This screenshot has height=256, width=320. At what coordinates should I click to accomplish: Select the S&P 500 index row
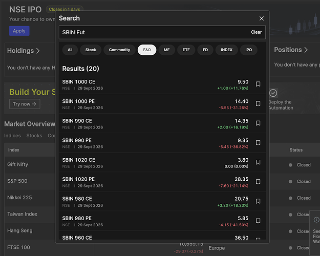[30, 181]
